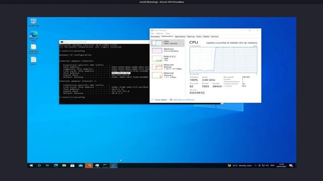323x181 pixels.
Task: Click the highlighted IPv4 address in Command Prompt
Action: [121, 73]
